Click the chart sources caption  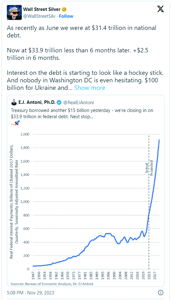pyautogui.click(x=52, y=284)
